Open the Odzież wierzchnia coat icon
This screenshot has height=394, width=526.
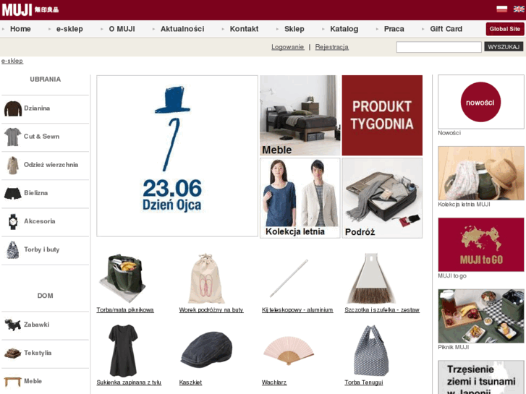point(13,165)
